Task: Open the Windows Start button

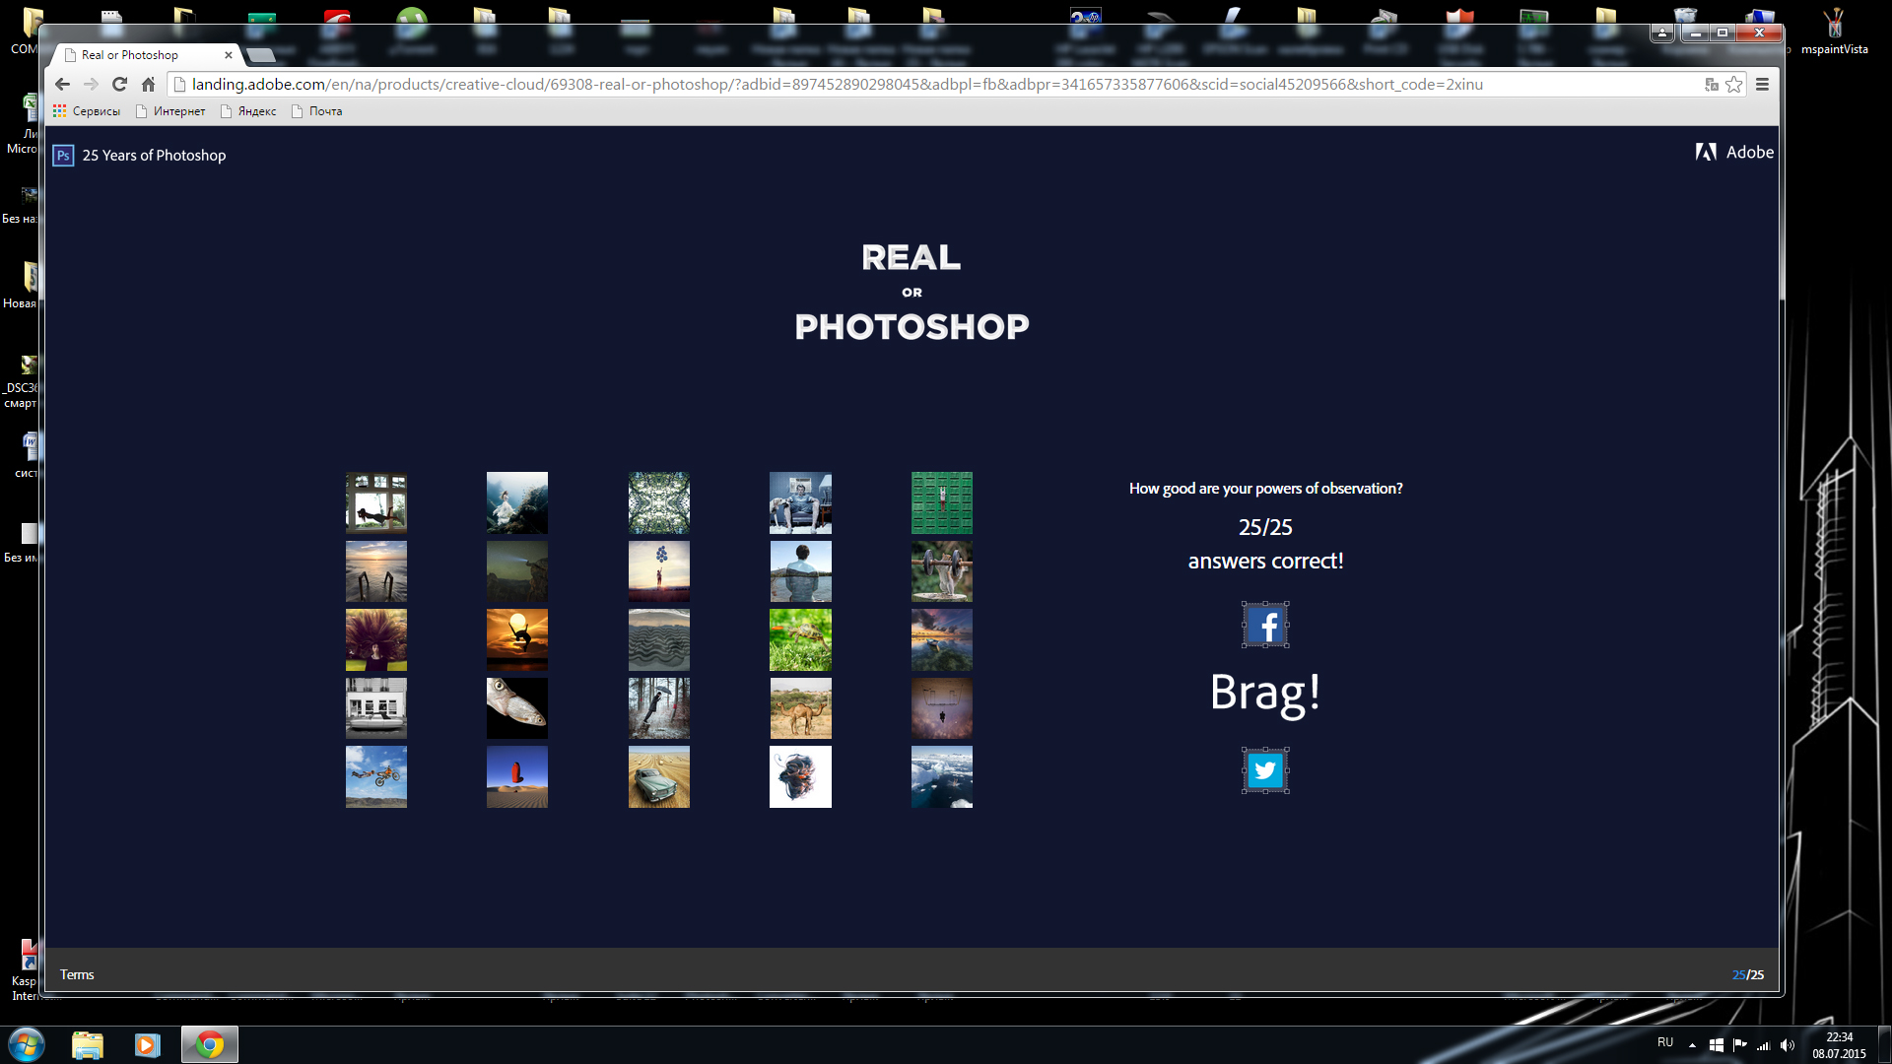Action: click(27, 1044)
